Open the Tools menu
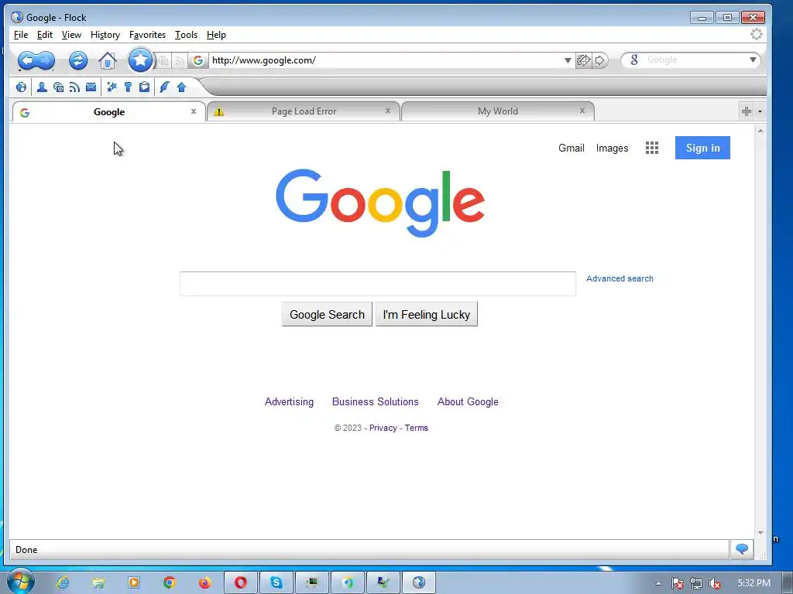Image resolution: width=793 pixels, height=594 pixels. tap(186, 35)
